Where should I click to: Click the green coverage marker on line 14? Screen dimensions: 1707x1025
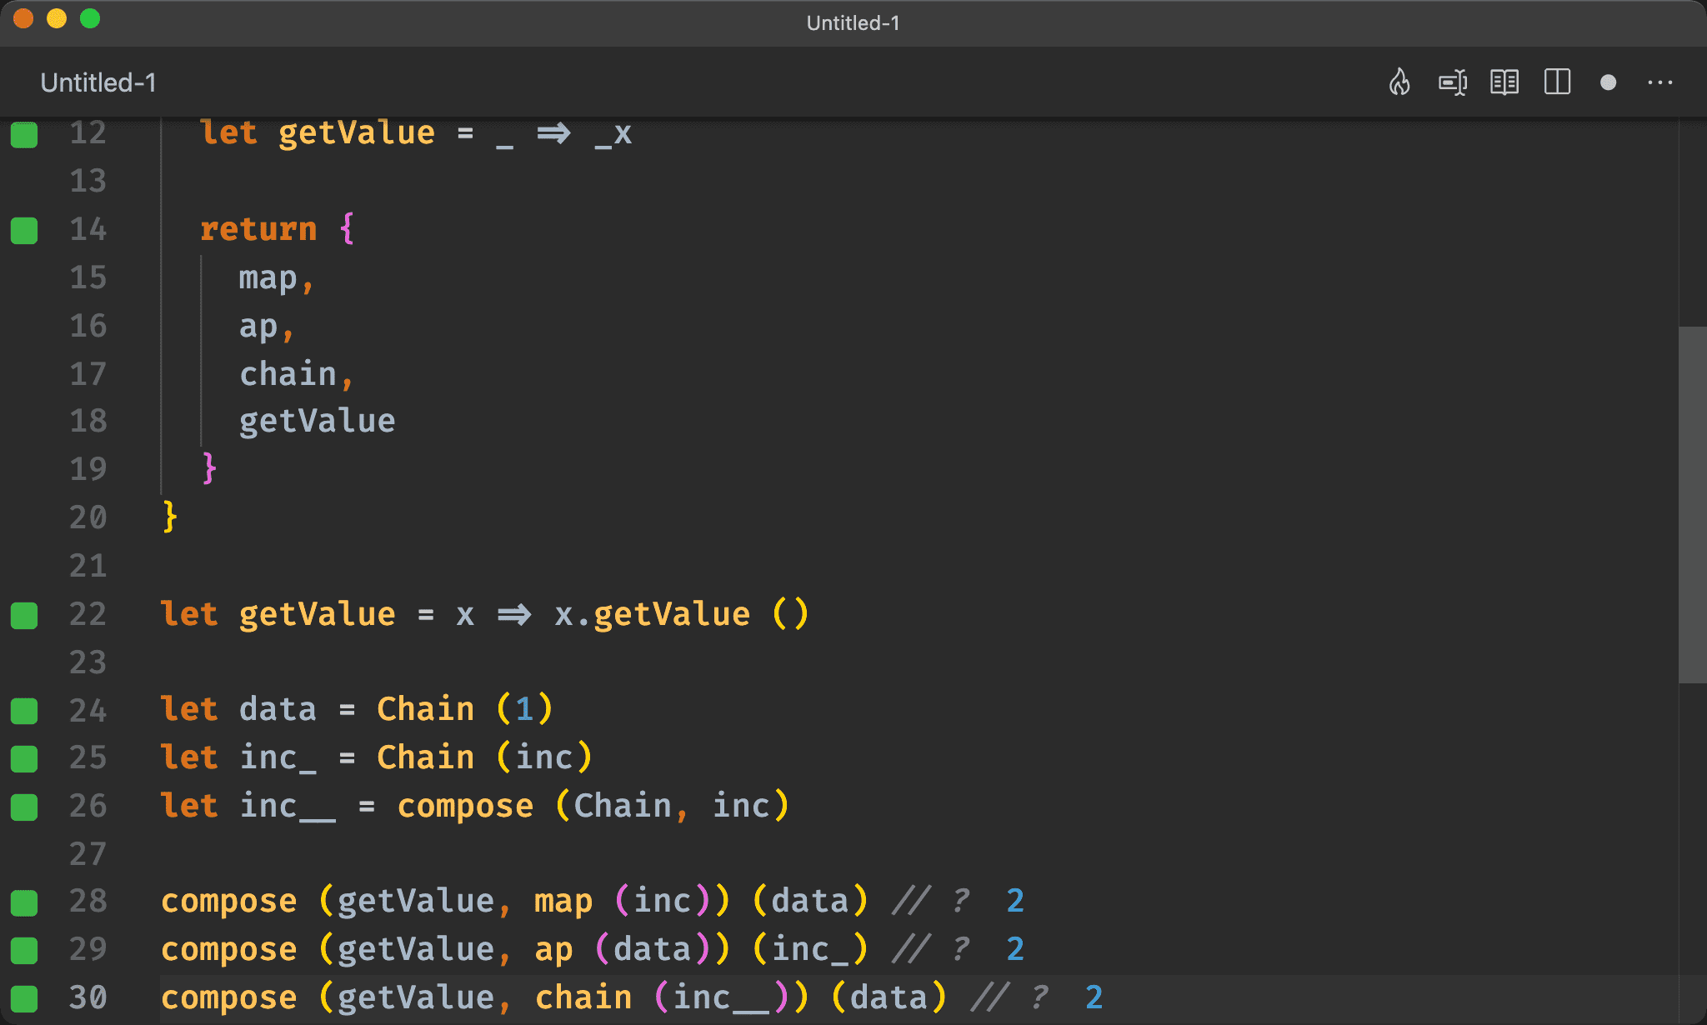point(24,230)
